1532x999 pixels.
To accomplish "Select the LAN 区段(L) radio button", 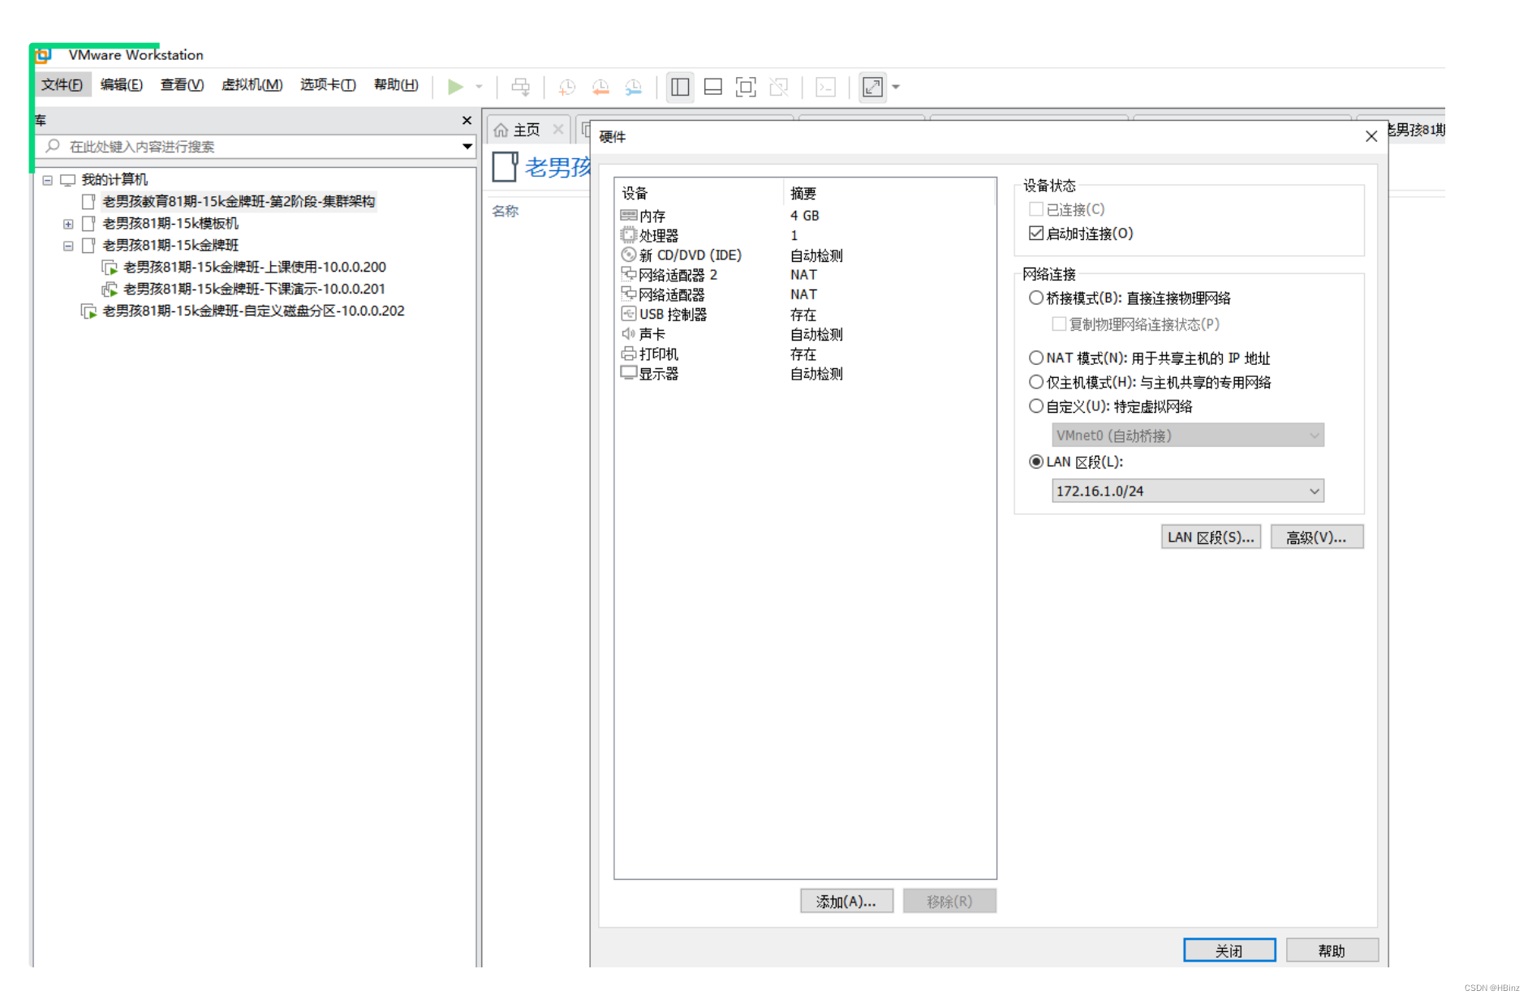I will point(1036,461).
